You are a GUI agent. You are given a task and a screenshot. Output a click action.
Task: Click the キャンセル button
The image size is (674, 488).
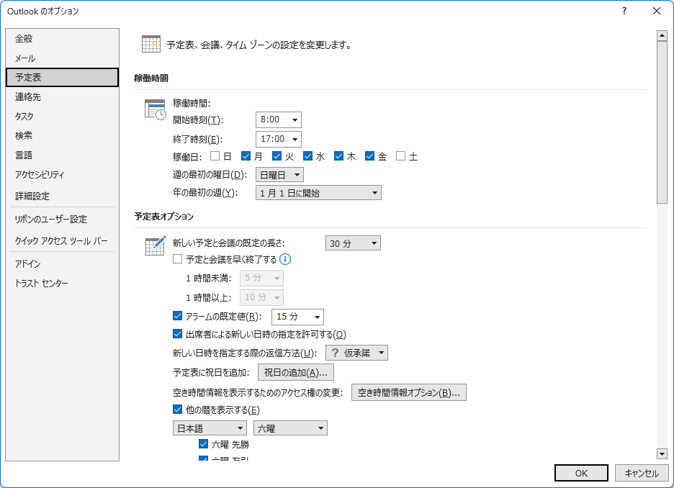tap(642, 473)
